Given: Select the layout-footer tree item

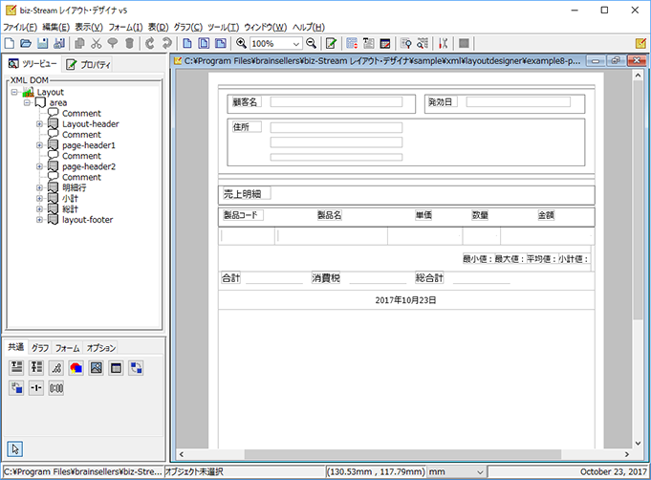Looking at the screenshot, I should pyautogui.click(x=88, y=220).
